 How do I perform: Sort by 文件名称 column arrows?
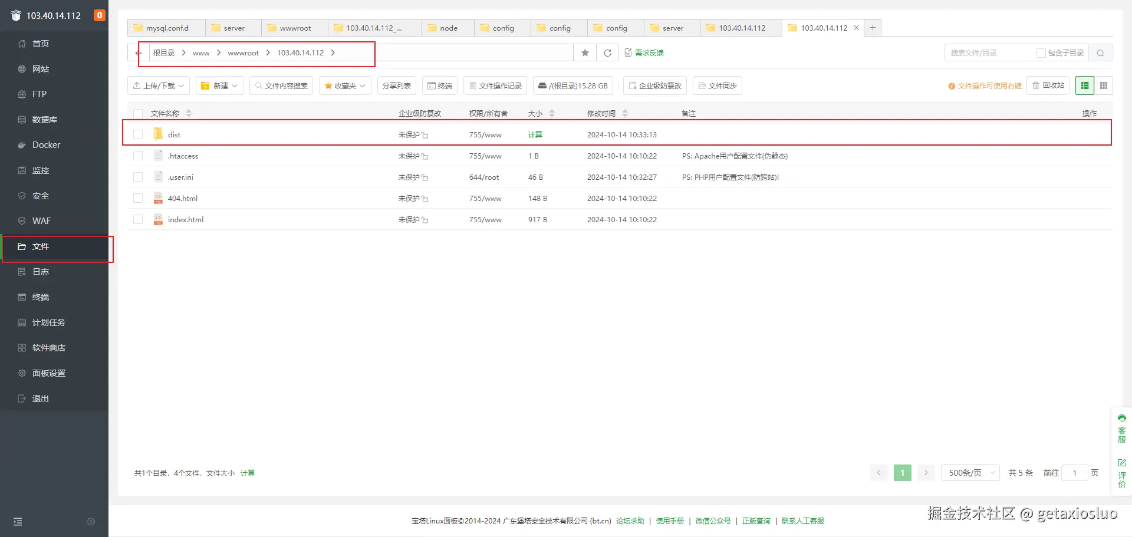(x=189, y=113)
